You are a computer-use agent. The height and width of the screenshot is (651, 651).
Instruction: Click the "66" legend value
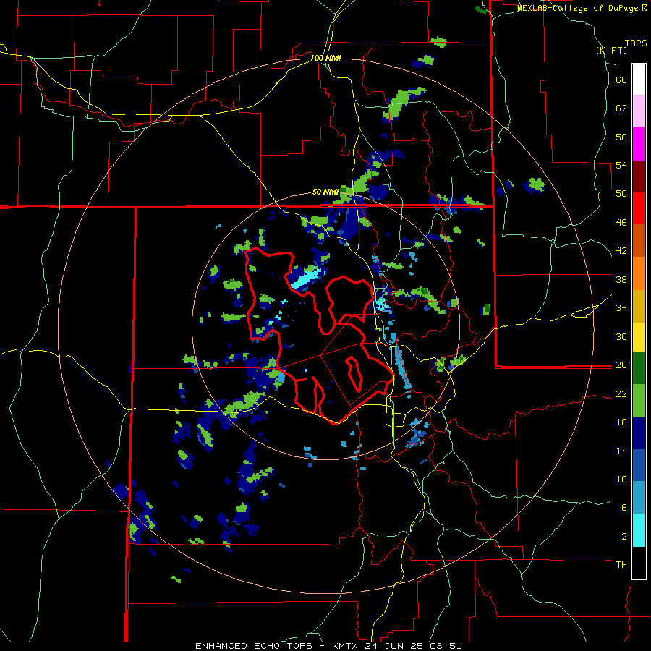tap(621, 80)
